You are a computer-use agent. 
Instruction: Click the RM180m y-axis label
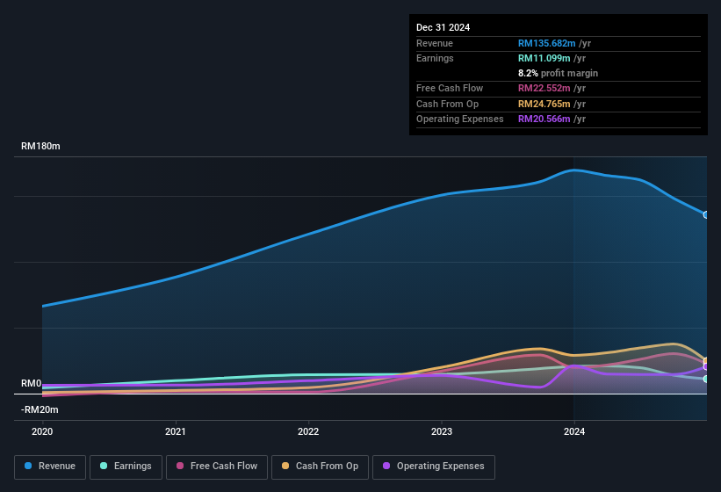(x=40, y=146)
